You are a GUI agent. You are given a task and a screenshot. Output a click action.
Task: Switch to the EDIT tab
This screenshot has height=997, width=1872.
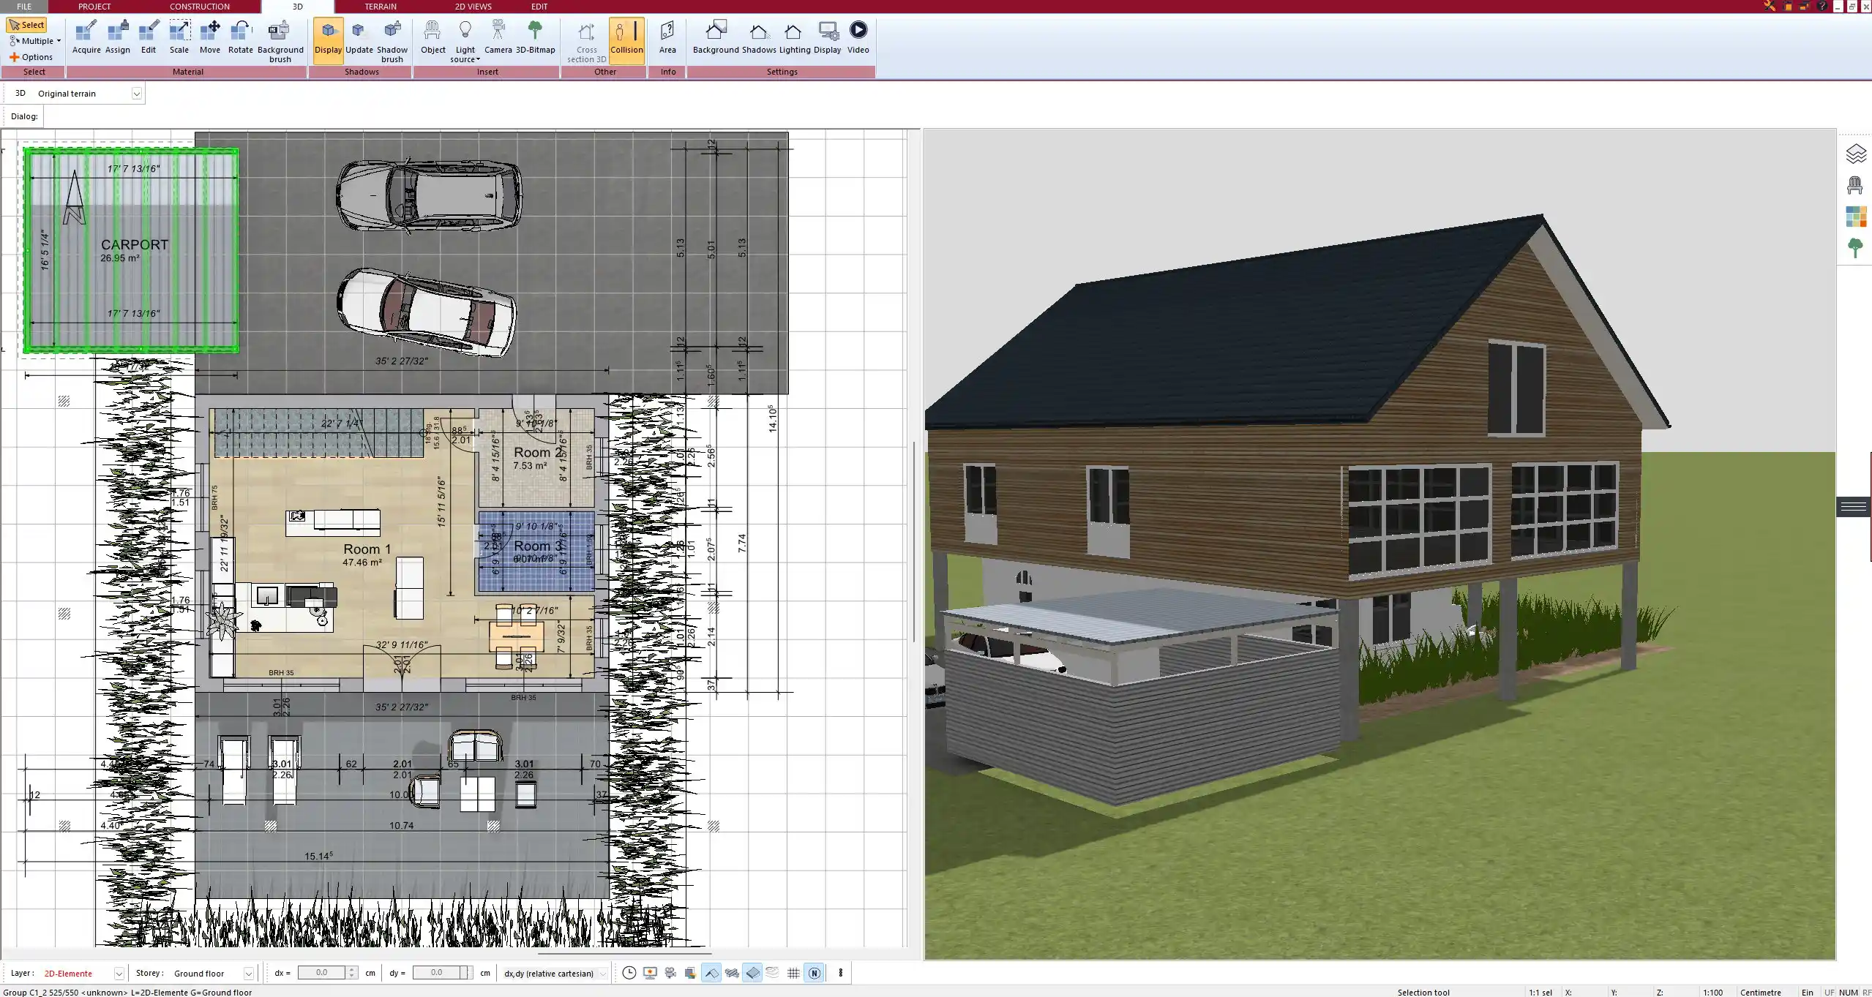(539, 6)
